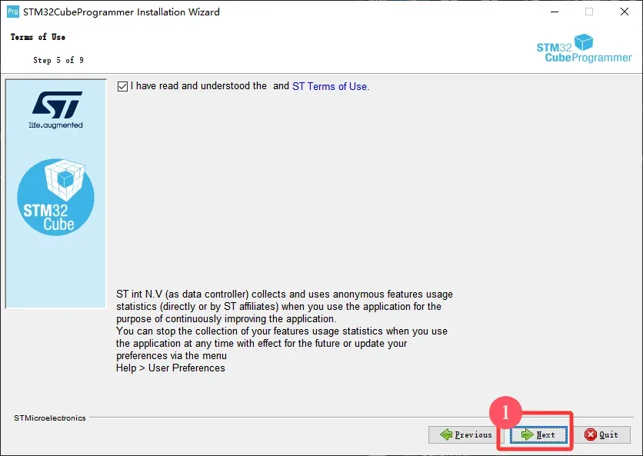Click the green left arrow on Previous

[446, 434]
